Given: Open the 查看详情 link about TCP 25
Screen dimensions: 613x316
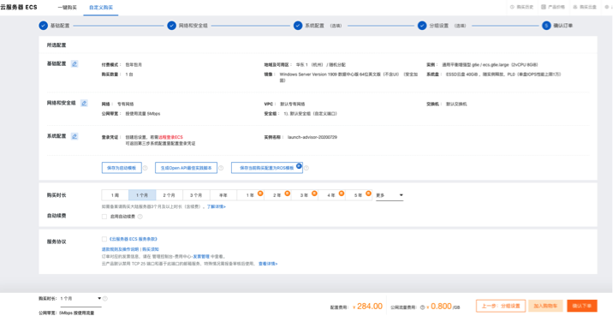Looking at the screenshot, I should [x=268, y=264].
